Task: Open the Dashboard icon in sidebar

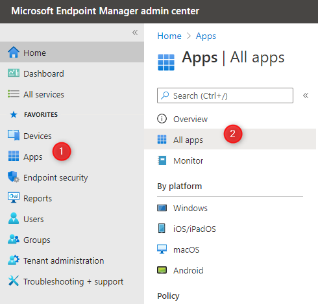Action: 14,73
